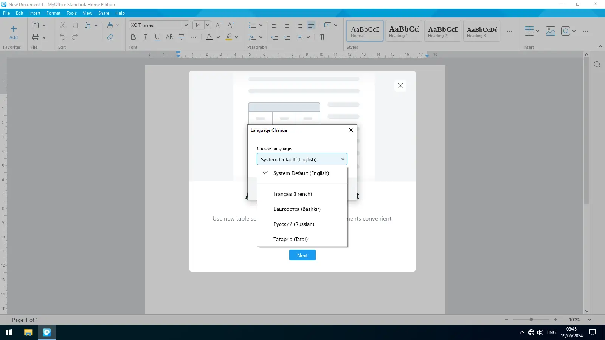Open the search magnifier in sidebar

pyautogui.click(x=597, y=65)
